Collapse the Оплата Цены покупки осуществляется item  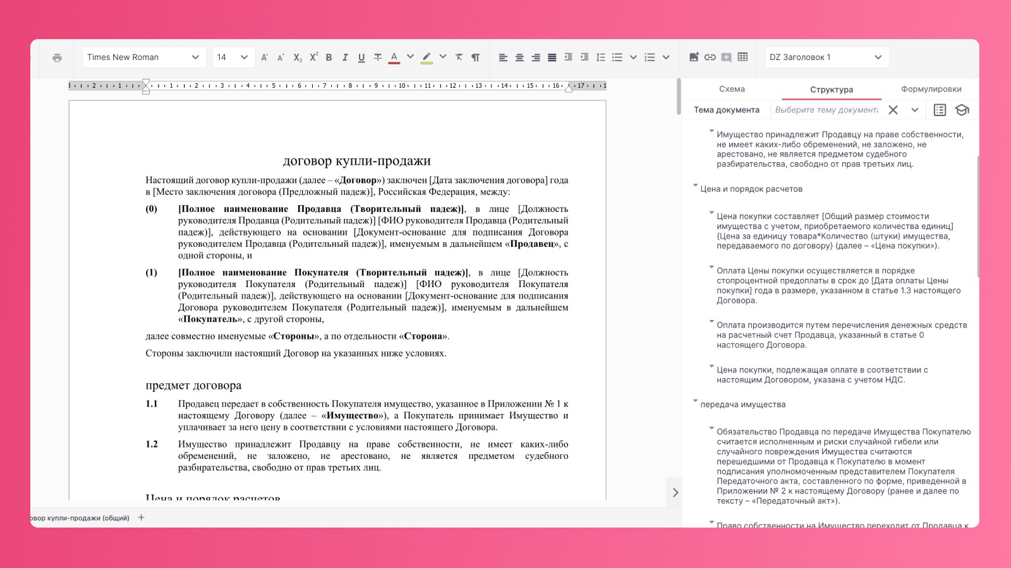click(x=711, y=267)
